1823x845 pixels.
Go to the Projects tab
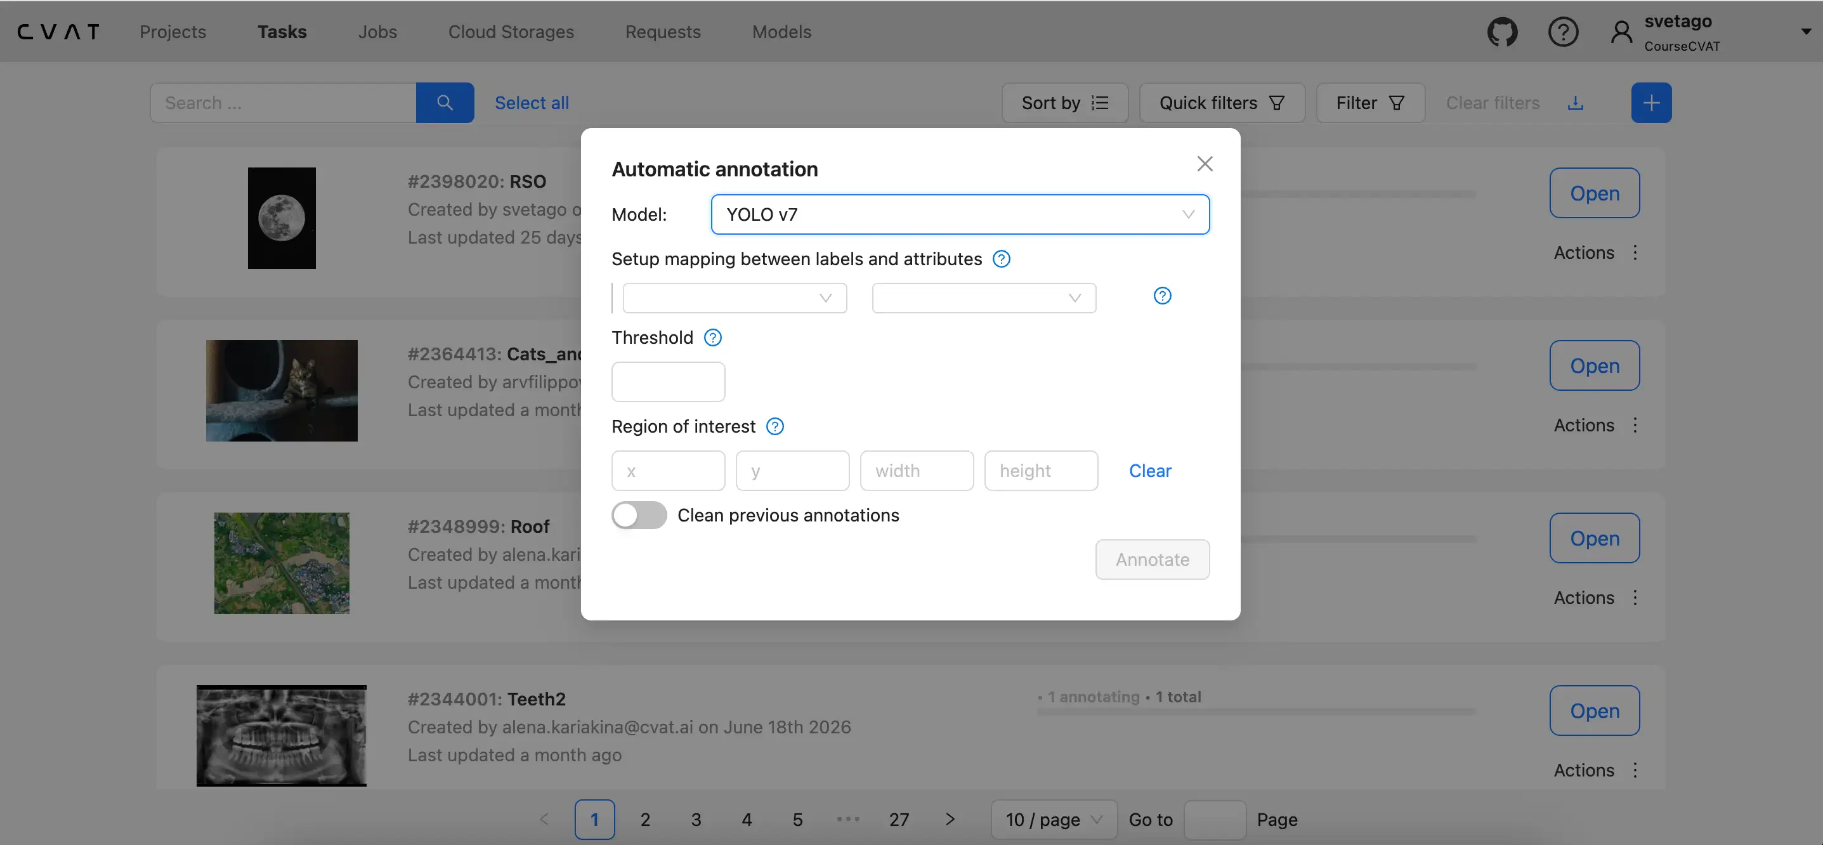pos(173,32)
